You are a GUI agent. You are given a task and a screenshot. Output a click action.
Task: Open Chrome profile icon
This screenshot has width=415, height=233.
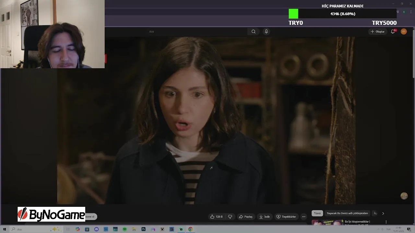pyautogui.click(x=404, y=12)
